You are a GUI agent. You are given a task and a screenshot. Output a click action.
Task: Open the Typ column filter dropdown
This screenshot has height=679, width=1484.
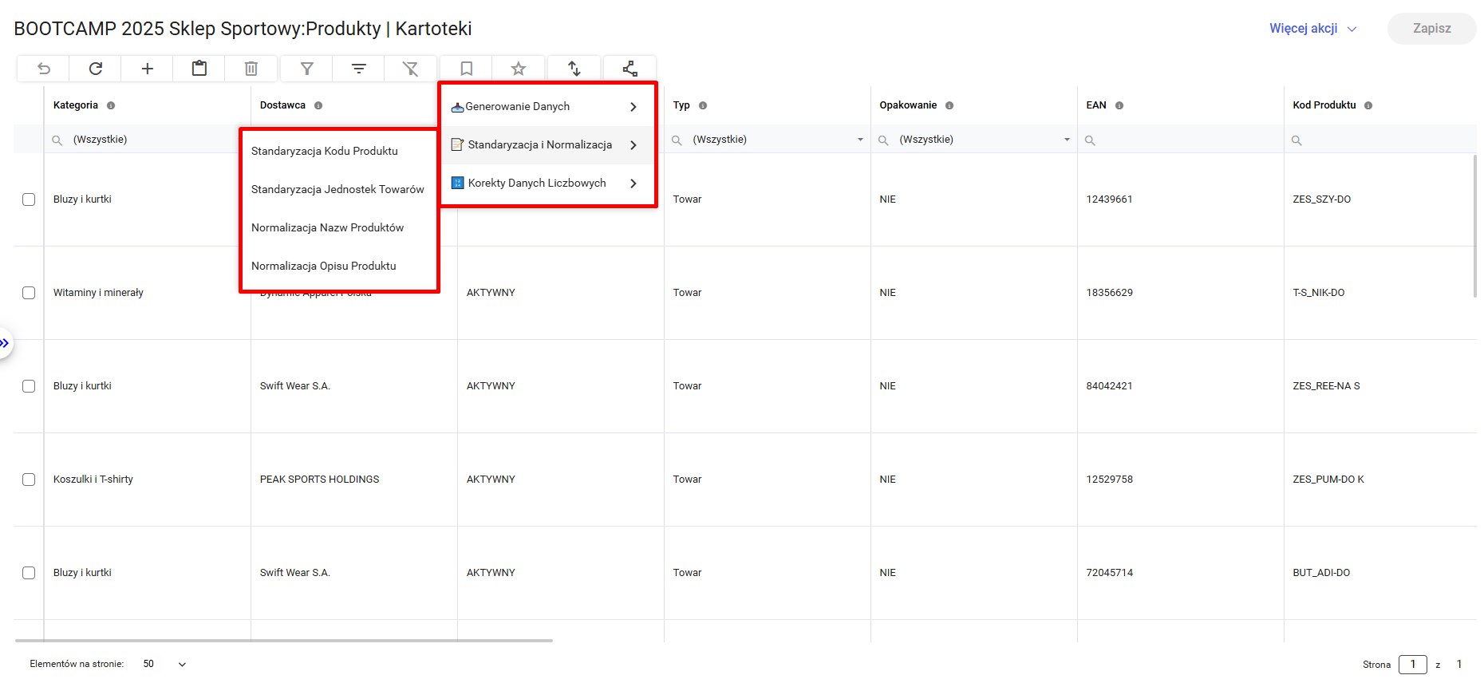tap(860, 140)
